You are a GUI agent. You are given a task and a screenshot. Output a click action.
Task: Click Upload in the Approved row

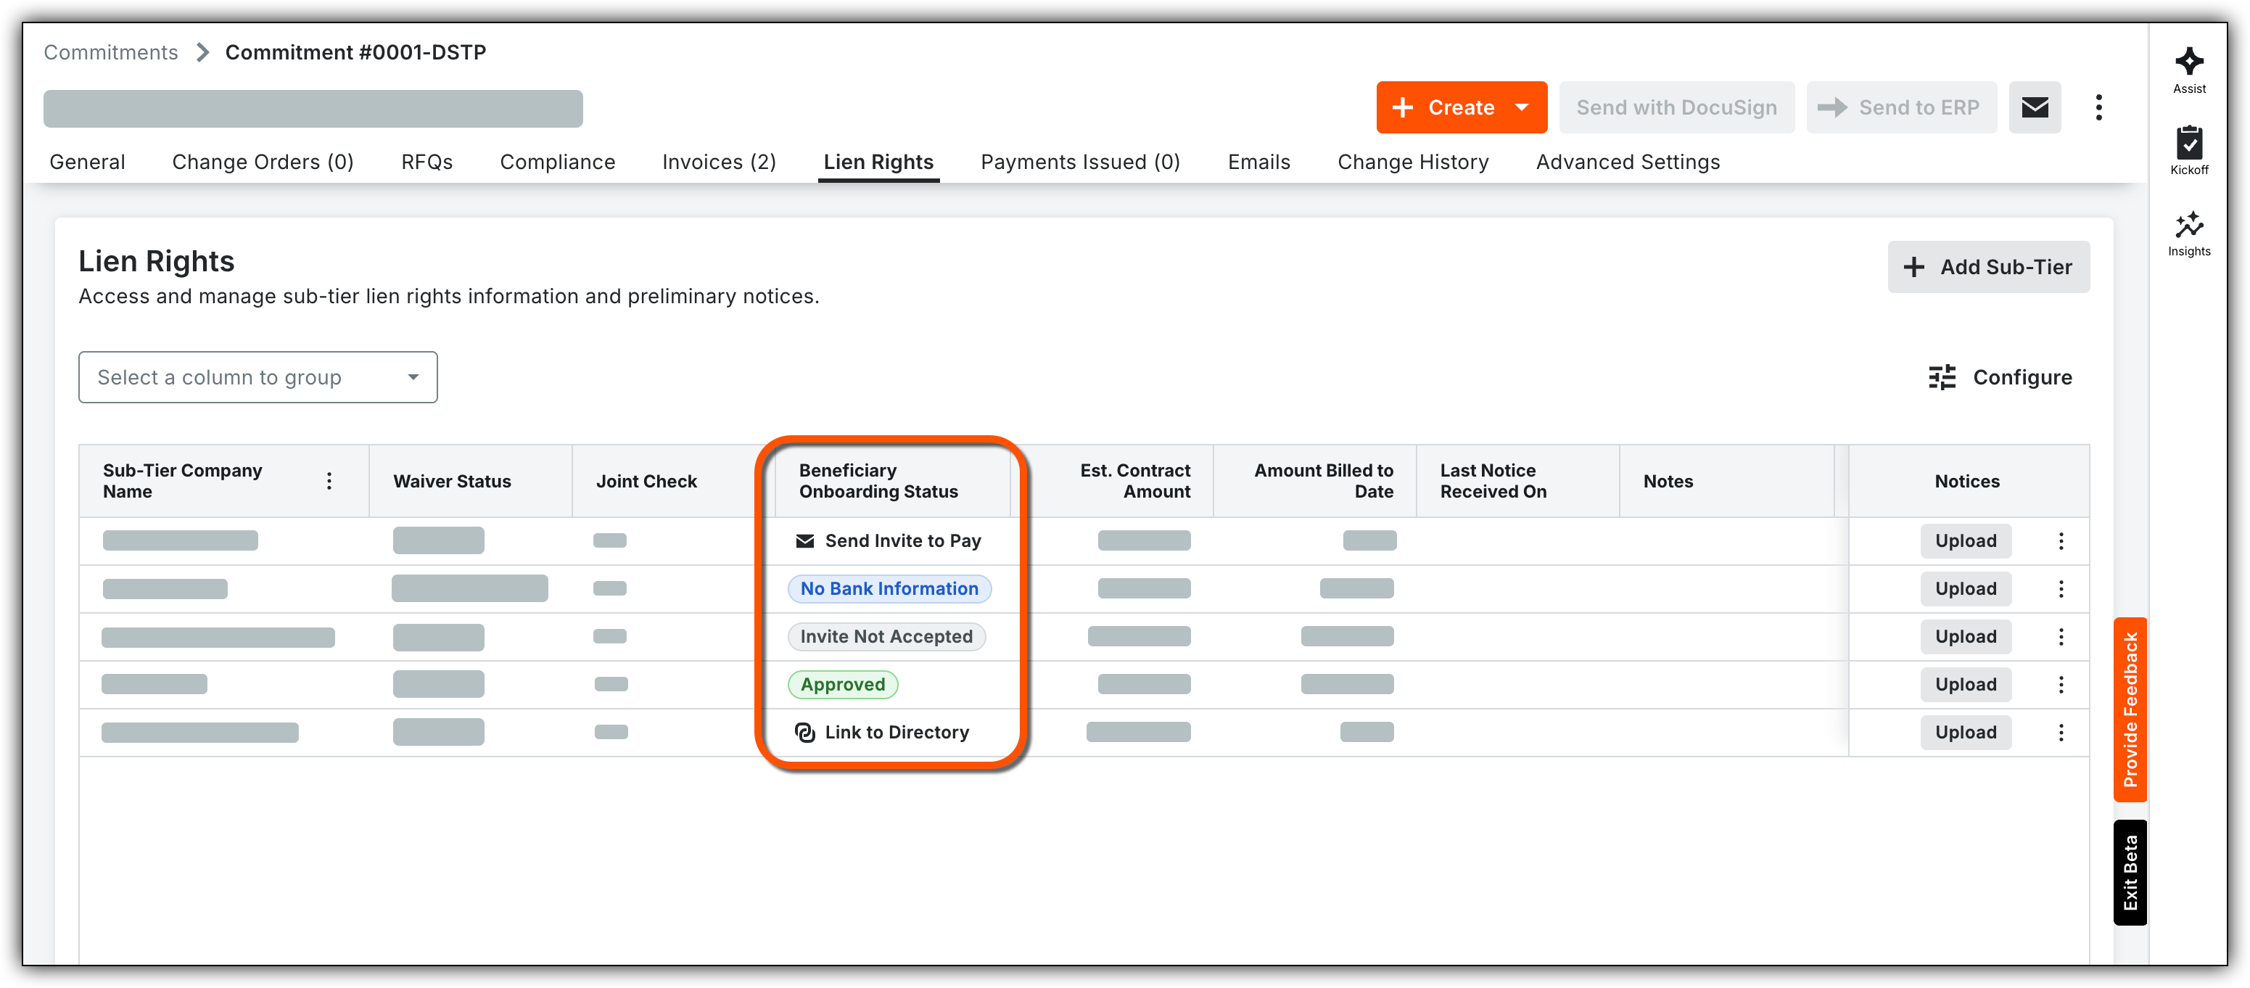click(1965, 685)
